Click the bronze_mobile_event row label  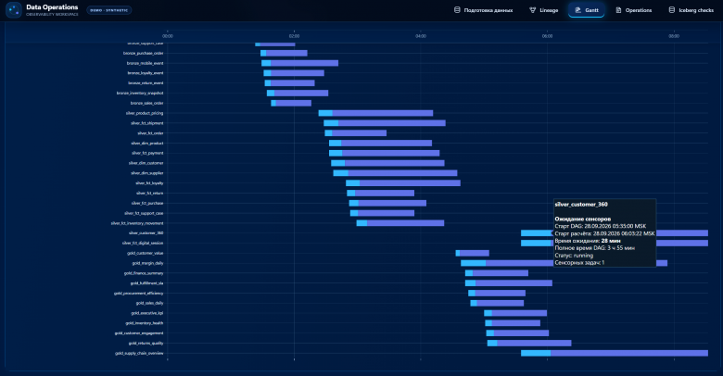pos(146,63)
